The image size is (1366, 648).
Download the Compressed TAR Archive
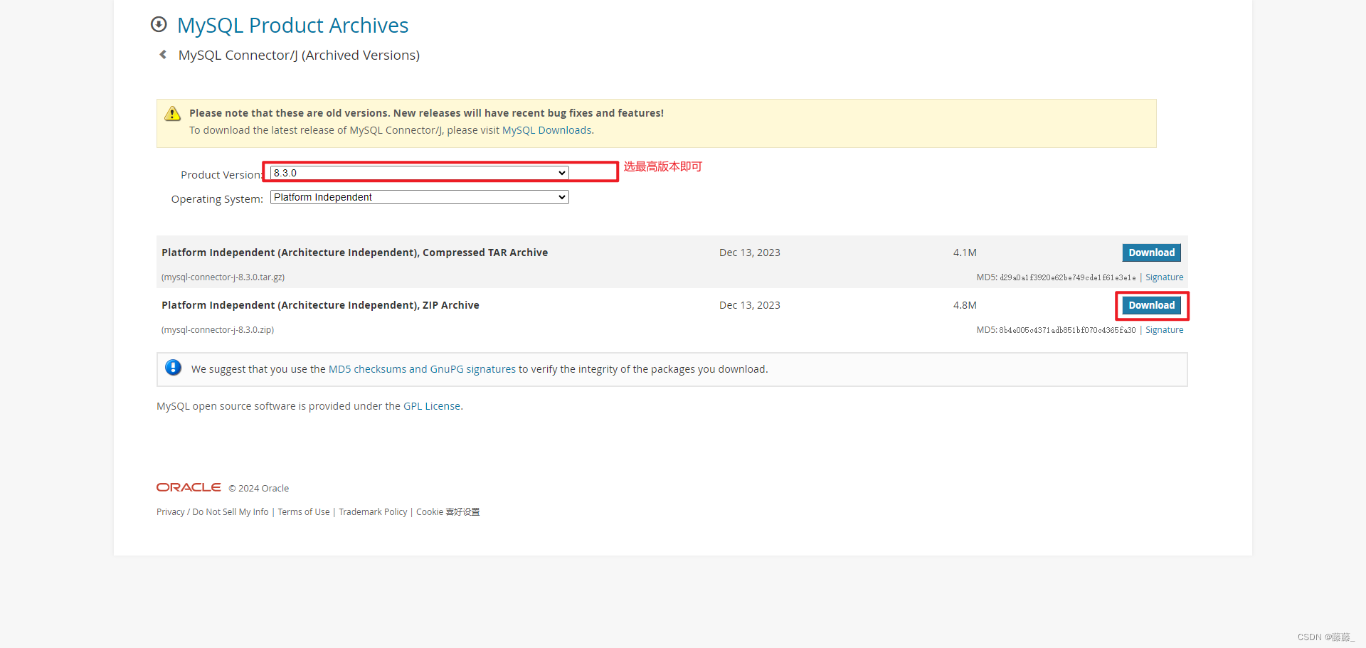click(1151, 253)
